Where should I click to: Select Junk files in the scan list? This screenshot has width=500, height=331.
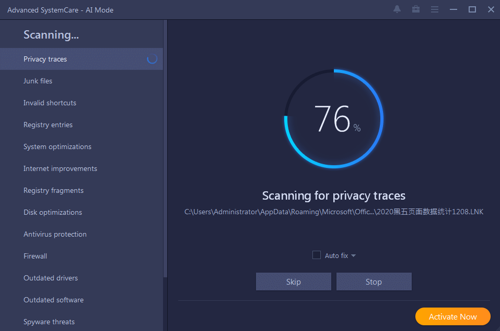coord(82,81)
